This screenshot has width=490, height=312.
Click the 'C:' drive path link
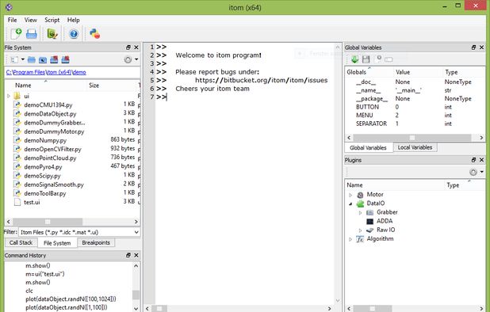9,72
